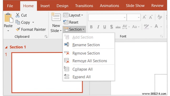
Task: Click the Paste clipboard icon
Action: click(x=9, y=18)
